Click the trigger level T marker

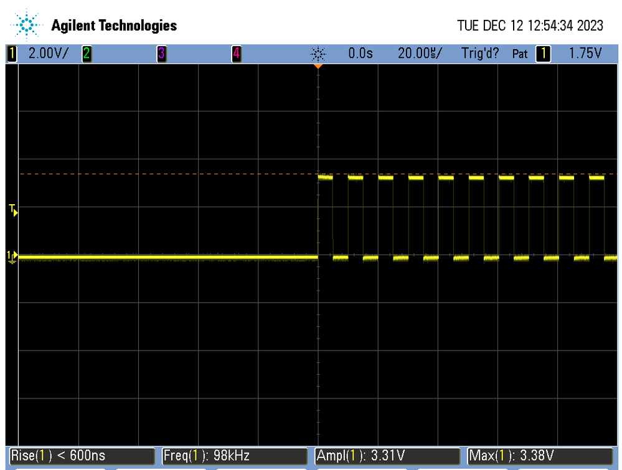point(13,210)
